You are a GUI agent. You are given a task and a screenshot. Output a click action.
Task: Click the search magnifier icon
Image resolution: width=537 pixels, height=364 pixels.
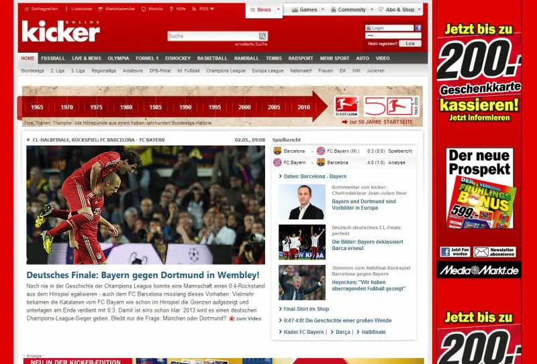pyautogui.click(x=262, y=36)
